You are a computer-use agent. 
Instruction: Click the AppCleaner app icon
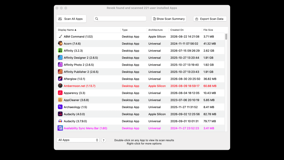click(60, 100)
